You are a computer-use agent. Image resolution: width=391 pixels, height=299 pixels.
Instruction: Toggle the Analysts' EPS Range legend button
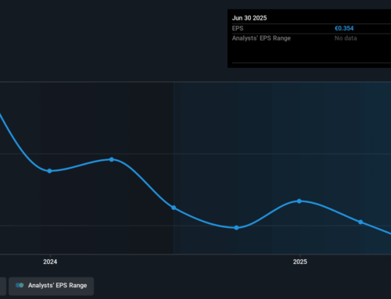[51, 286]
